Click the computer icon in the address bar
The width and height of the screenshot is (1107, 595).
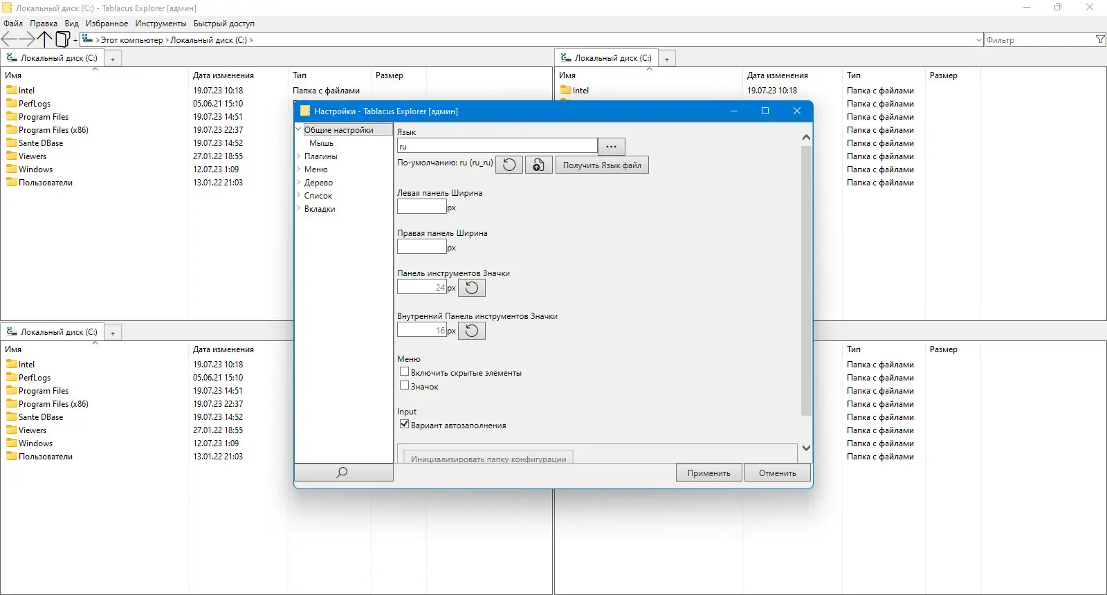87,39
